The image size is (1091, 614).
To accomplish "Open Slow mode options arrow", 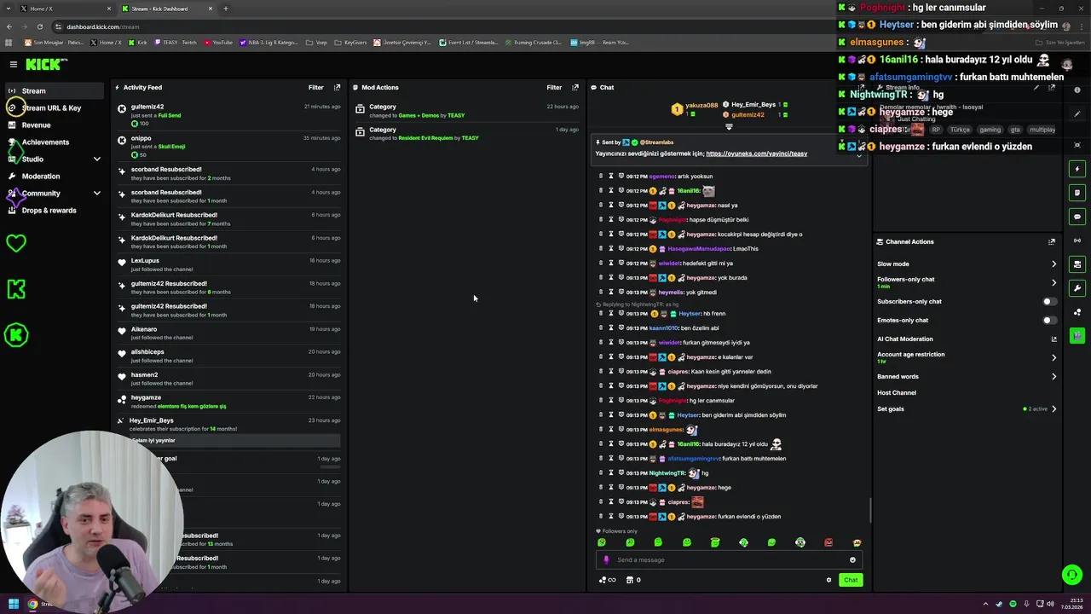I will (x=1053, y=264).
